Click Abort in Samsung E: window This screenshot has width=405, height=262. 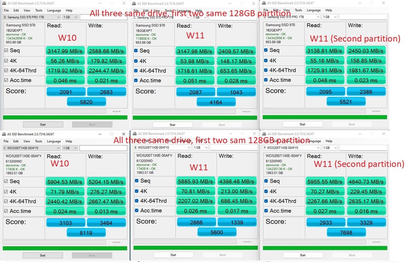click(92, 124)
